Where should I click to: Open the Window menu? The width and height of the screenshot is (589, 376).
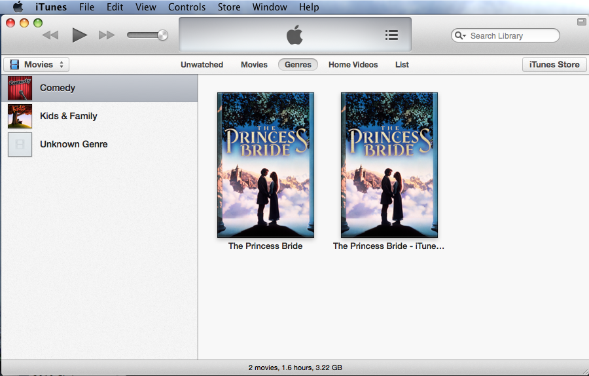coord(270,7)
